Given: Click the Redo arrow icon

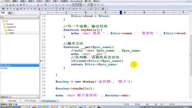Looking at the screenshot, I should [49, 5].
